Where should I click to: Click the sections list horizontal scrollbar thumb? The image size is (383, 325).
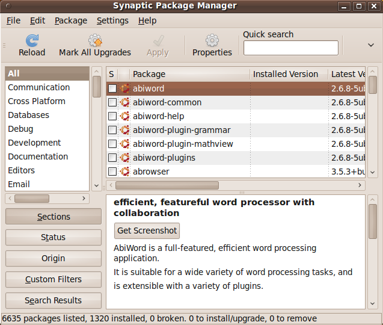(32, 199)
